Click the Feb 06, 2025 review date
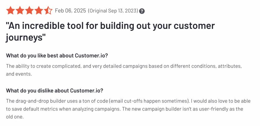Image resolution: width=260 pixels, height=126 pixels. [x=71, y=11]
